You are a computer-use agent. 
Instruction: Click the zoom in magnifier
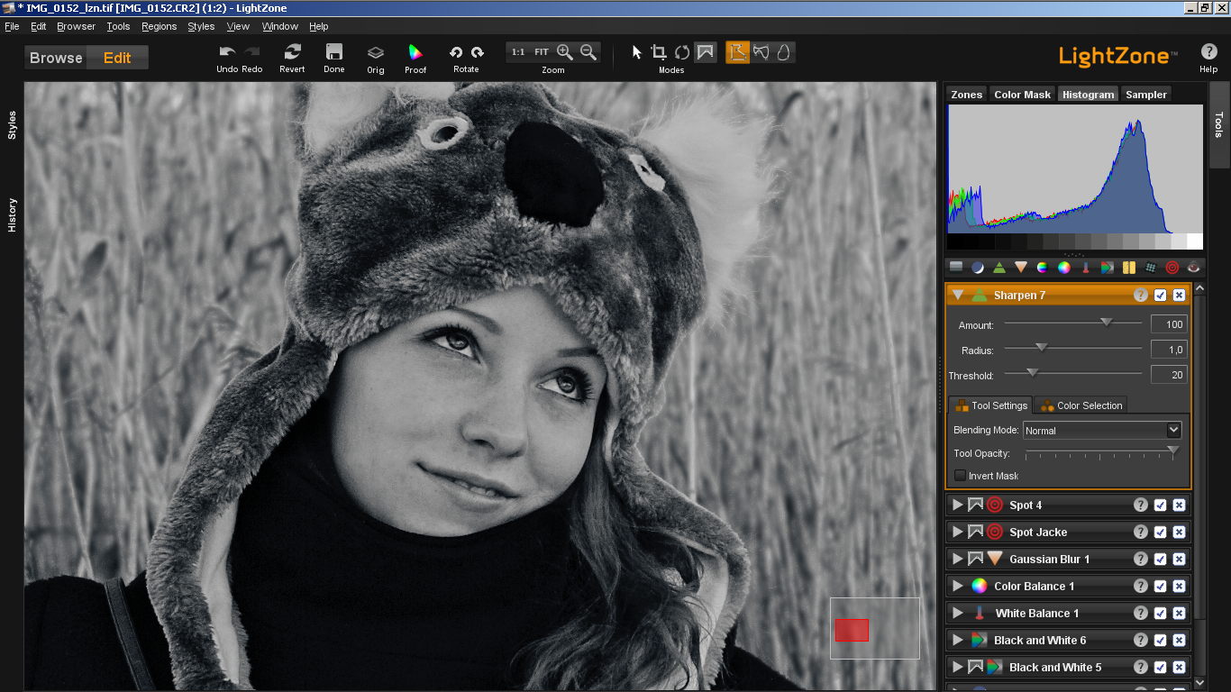(x=565, y=52)
